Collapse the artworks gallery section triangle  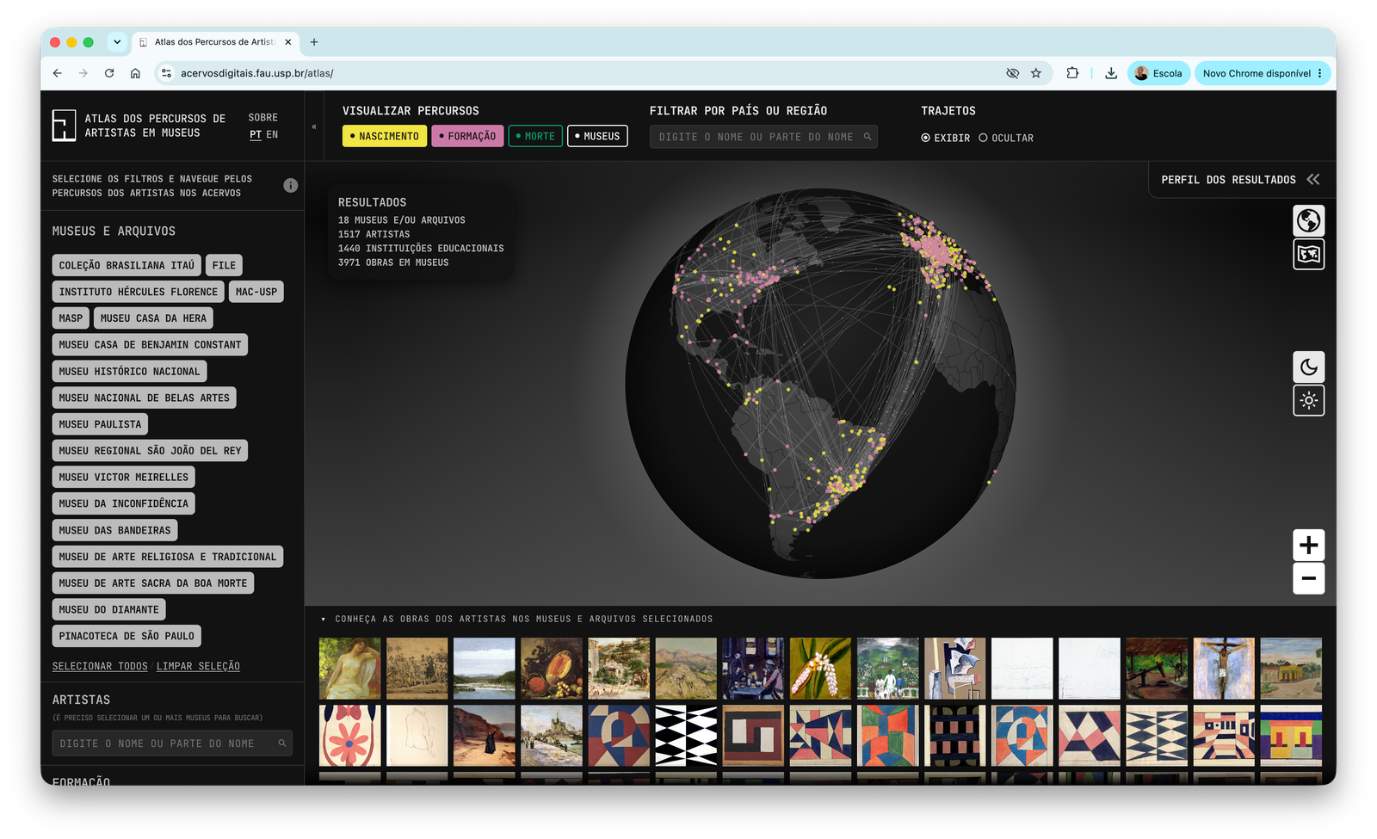tap(324, 620)
